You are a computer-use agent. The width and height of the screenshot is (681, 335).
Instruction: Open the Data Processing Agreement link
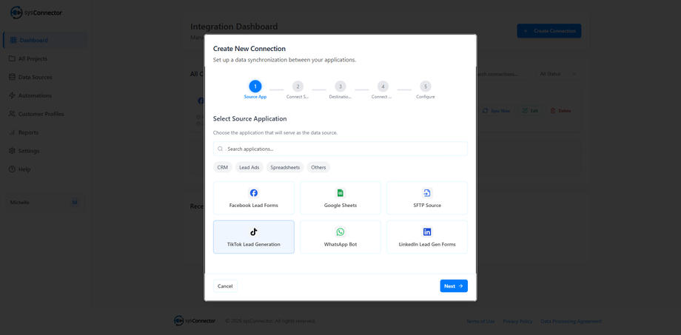pyautogui.click(x=571, y=321)
